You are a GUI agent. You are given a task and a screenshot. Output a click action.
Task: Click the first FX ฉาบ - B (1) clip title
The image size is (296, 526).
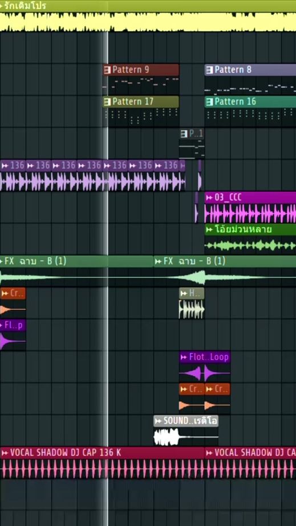(x=35, y=261)
